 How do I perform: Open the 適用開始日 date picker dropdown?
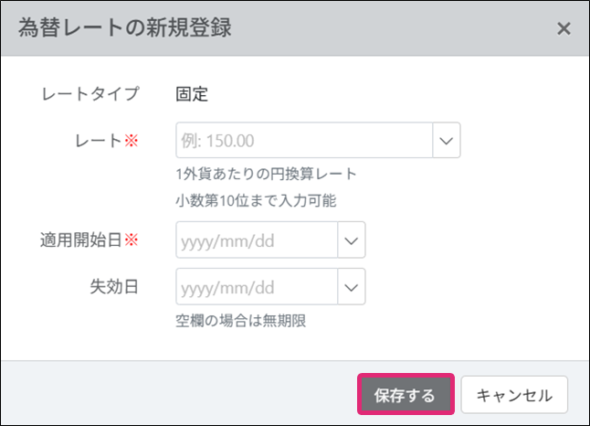[352, 240]
